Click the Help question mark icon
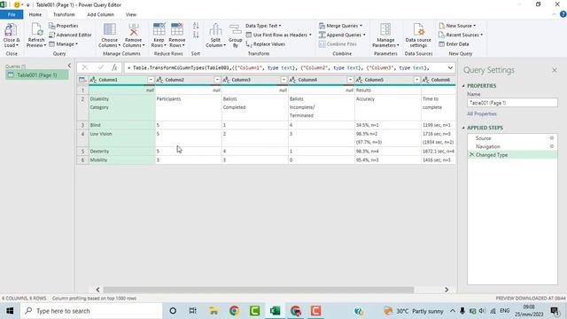 pos(563,14)
